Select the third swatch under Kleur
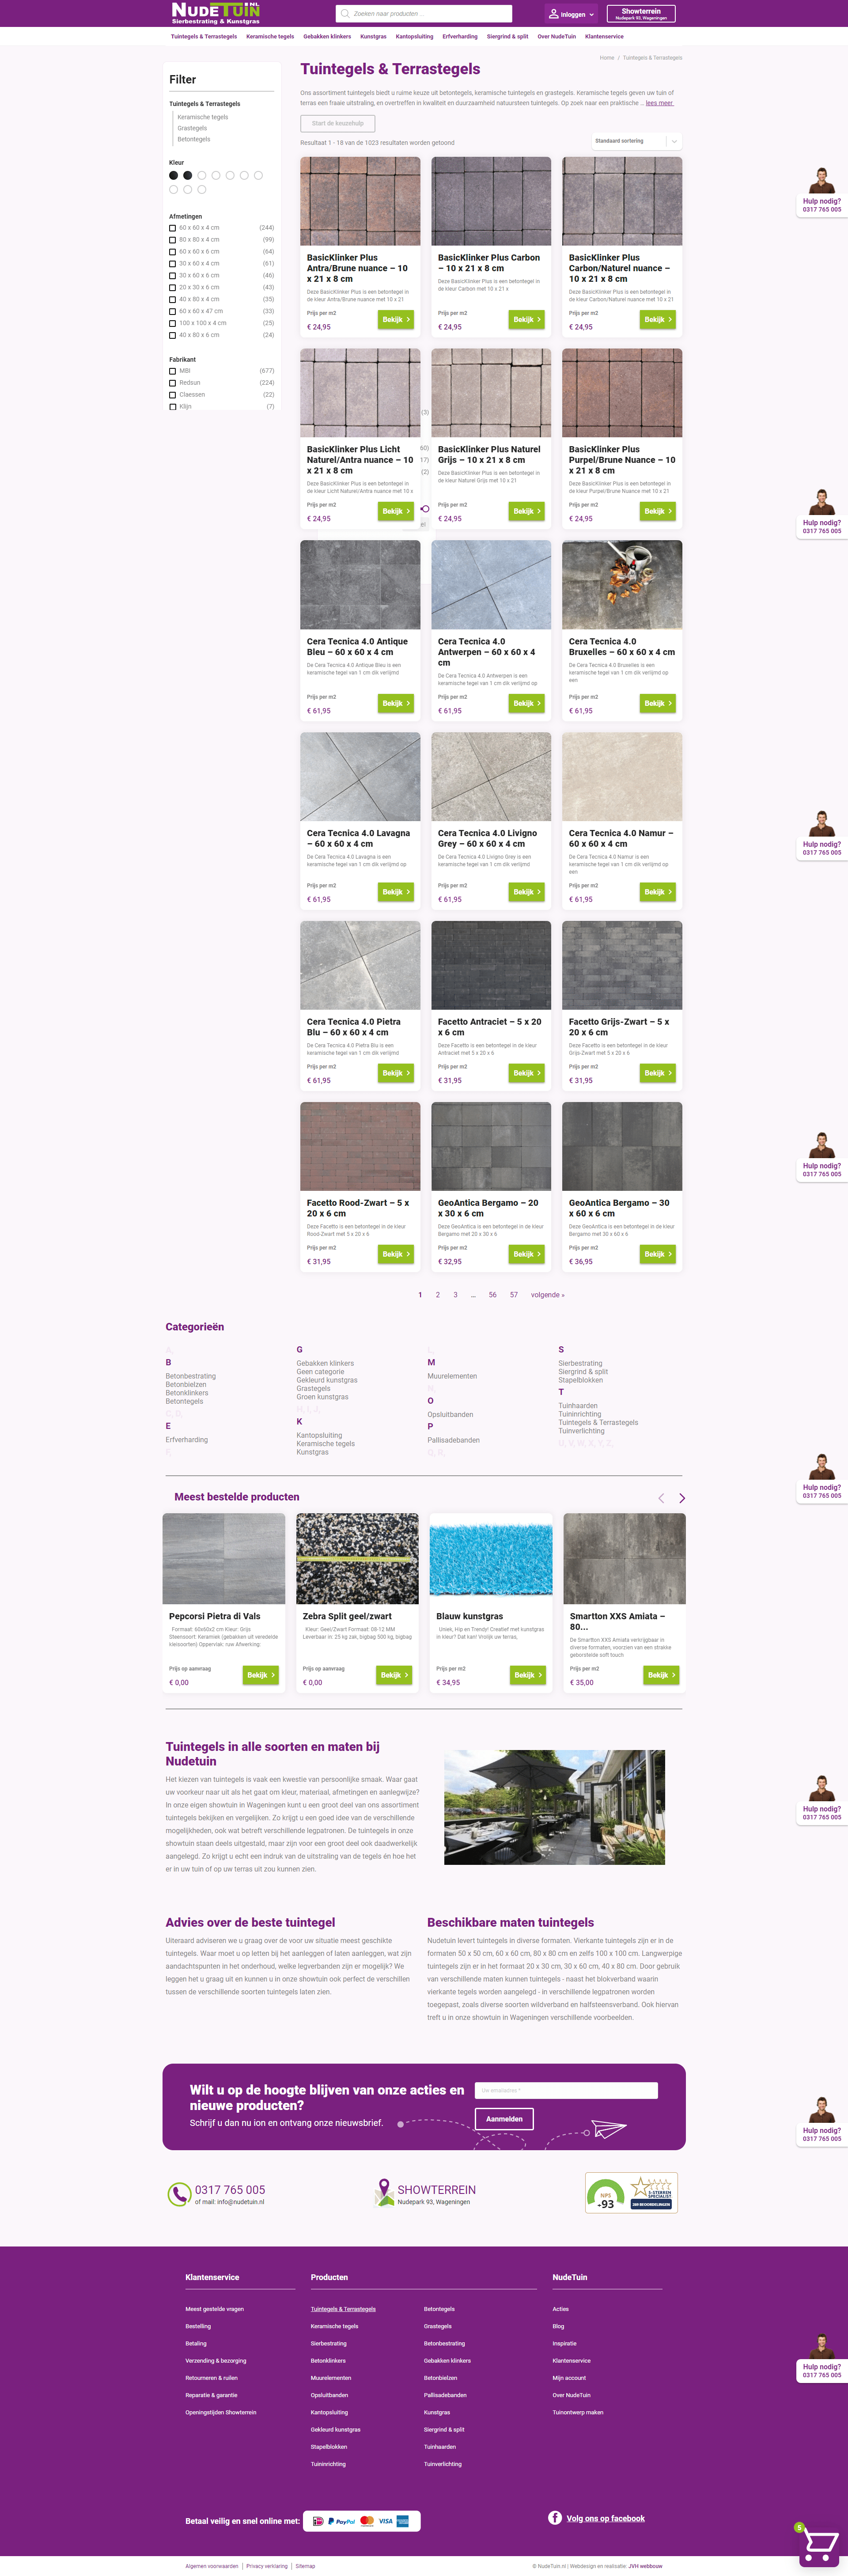 click(x=201, y=175)
